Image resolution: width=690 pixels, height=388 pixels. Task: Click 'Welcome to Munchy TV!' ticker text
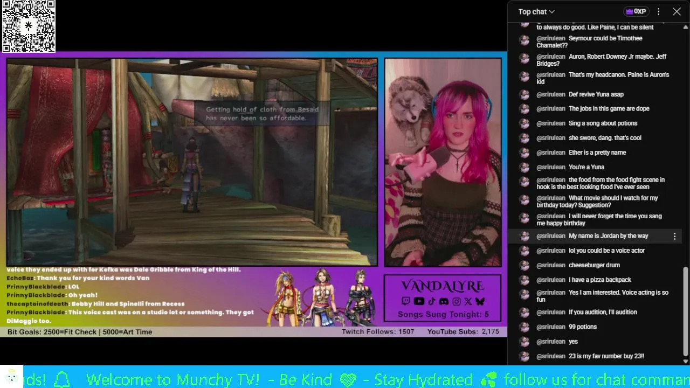tap(172, 379)
